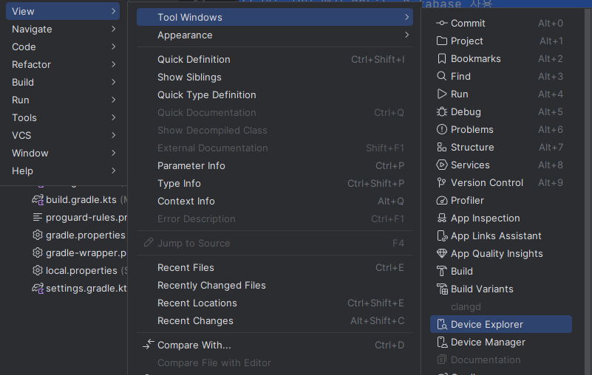
Task: Select the Debug bug icon
Action: (x=441, y=111)
